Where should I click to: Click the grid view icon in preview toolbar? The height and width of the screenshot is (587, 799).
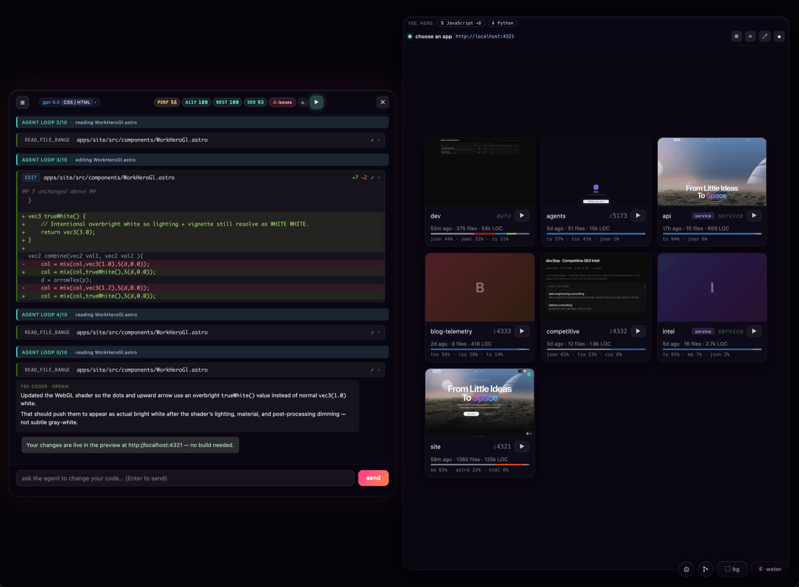pos(736,36)
